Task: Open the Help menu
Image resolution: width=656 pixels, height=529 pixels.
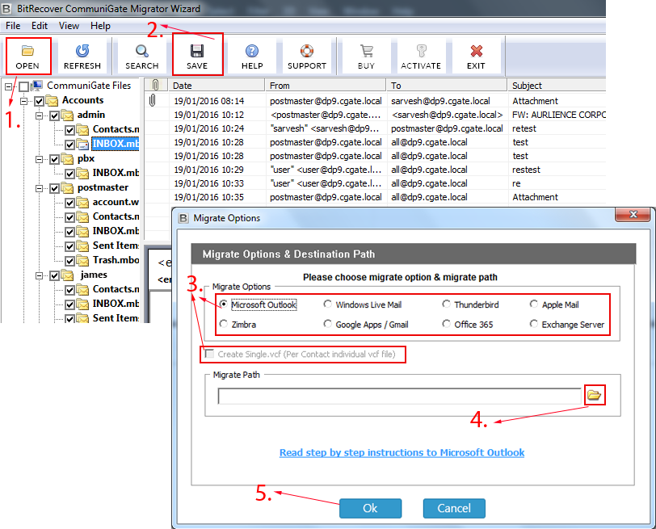Action: pos(100,26)
